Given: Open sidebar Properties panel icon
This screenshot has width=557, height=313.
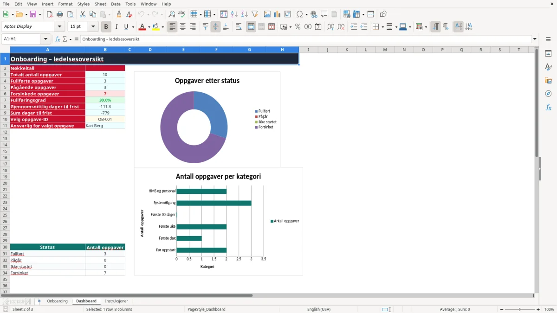Looking at the screenshot, I should pyautogui.click(x=548, y=54).
